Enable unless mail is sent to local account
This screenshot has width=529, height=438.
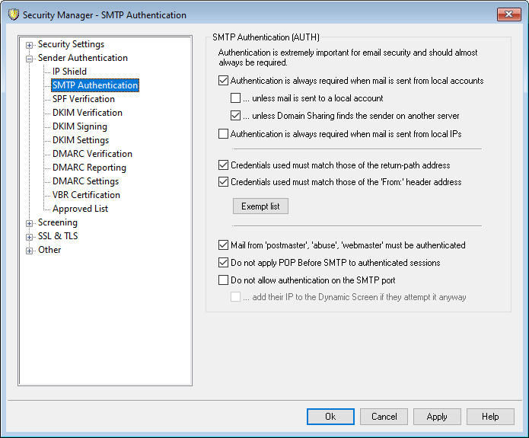coord(235,98)
